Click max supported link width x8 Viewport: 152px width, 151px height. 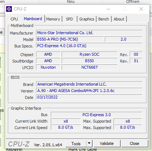pos(128,121)
